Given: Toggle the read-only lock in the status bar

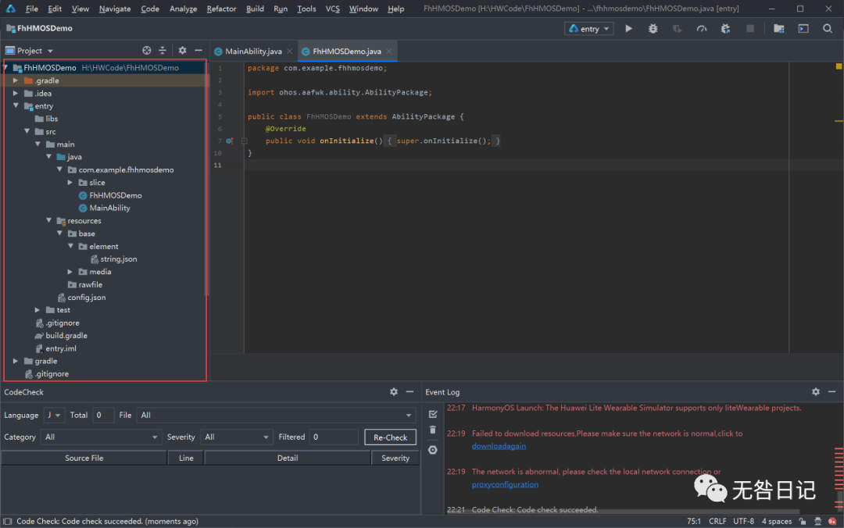Looking at the screenshot, I should (803, 521).
